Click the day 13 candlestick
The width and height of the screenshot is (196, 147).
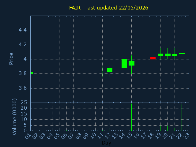[117, 68]
